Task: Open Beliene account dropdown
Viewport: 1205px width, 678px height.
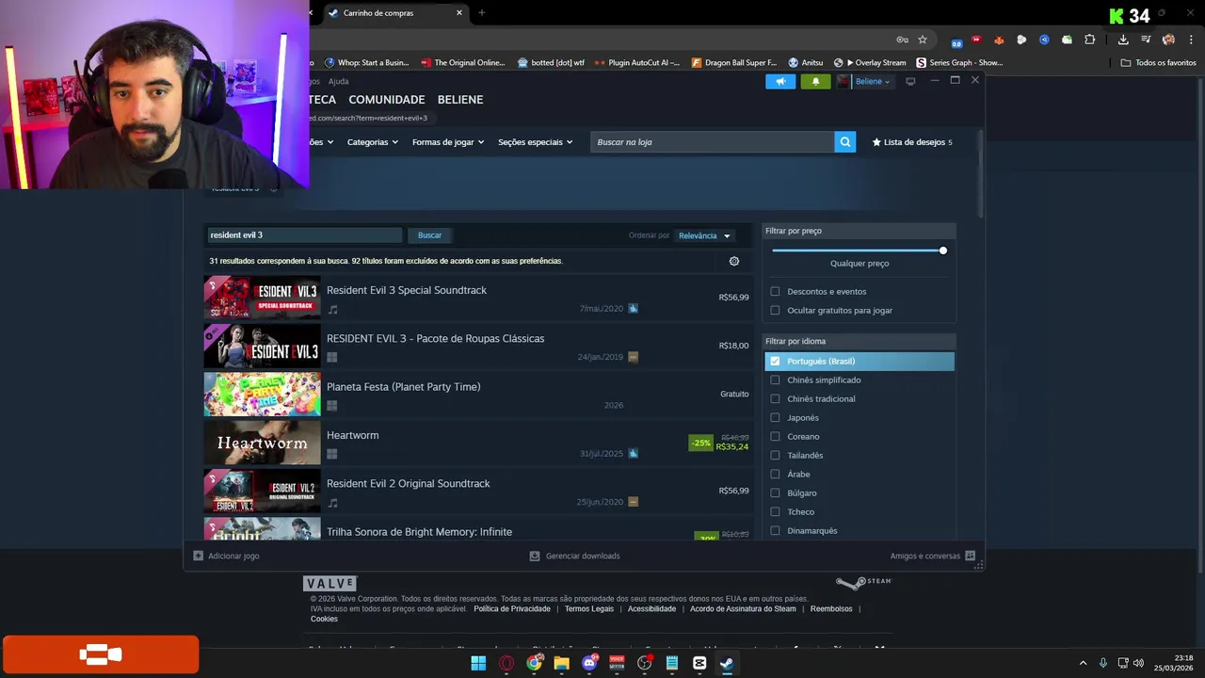Action: pyautogui.click(x=872, y=82)
